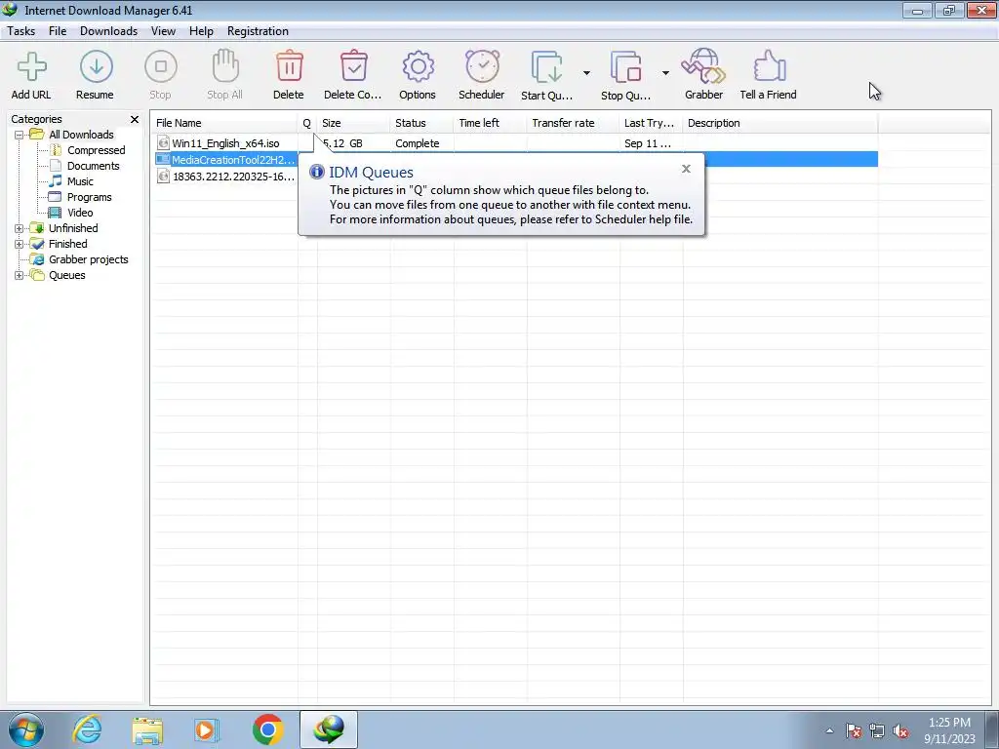The height and width of the screenshot is (749, 999).
Task: Select the All Downloads category
Action: coord(81,135)
